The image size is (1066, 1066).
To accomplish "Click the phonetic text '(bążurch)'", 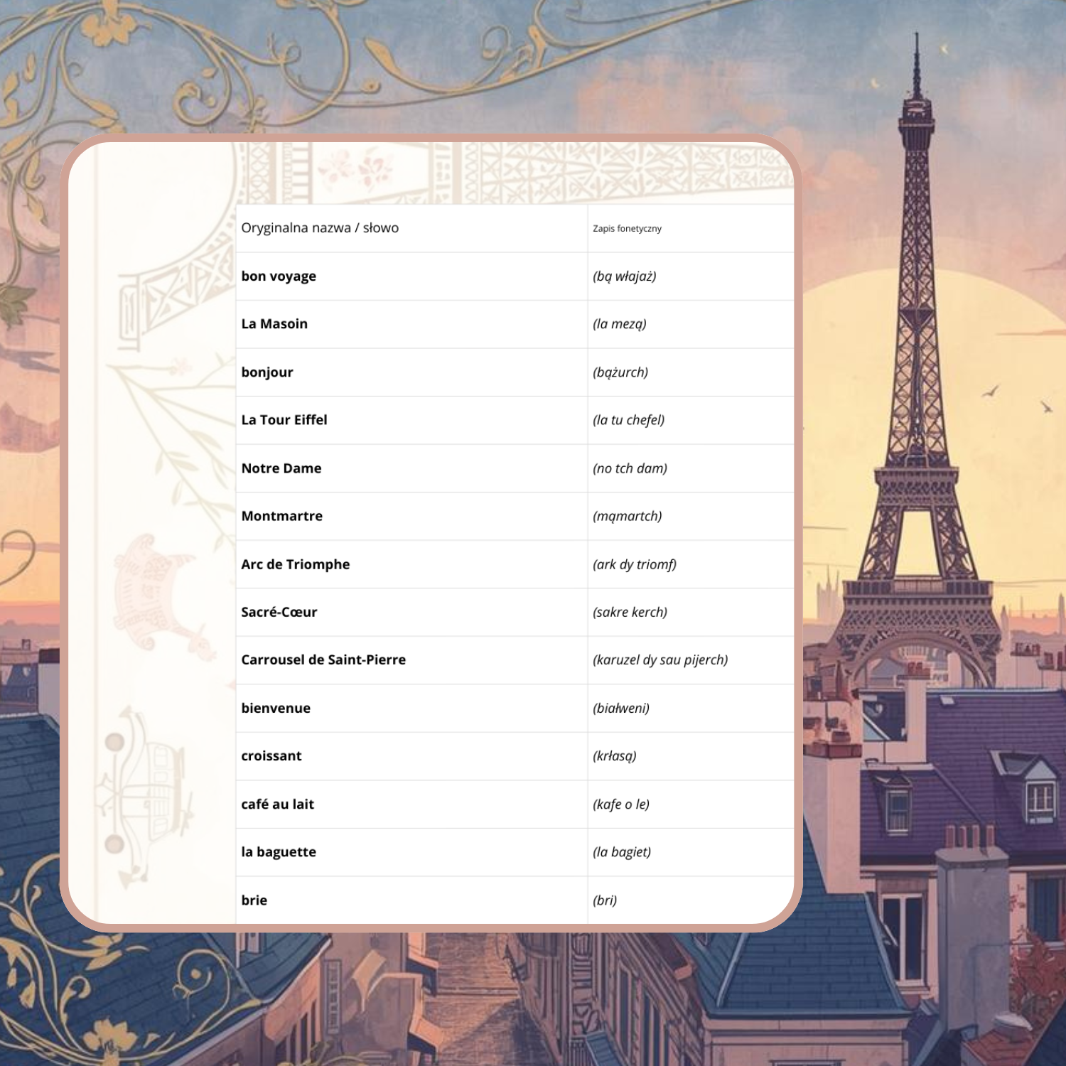I will (620, 372).
